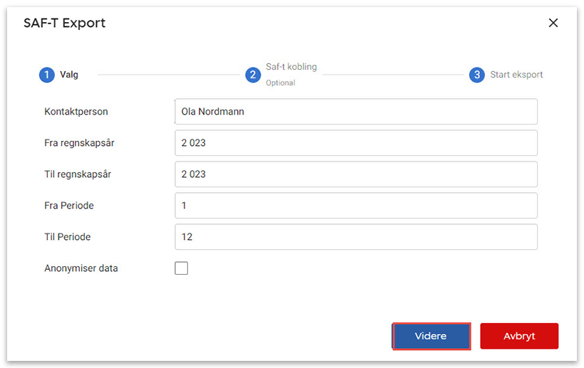
Task: Close the SAF-T Export dialog
Action: (x=553, y=23)
